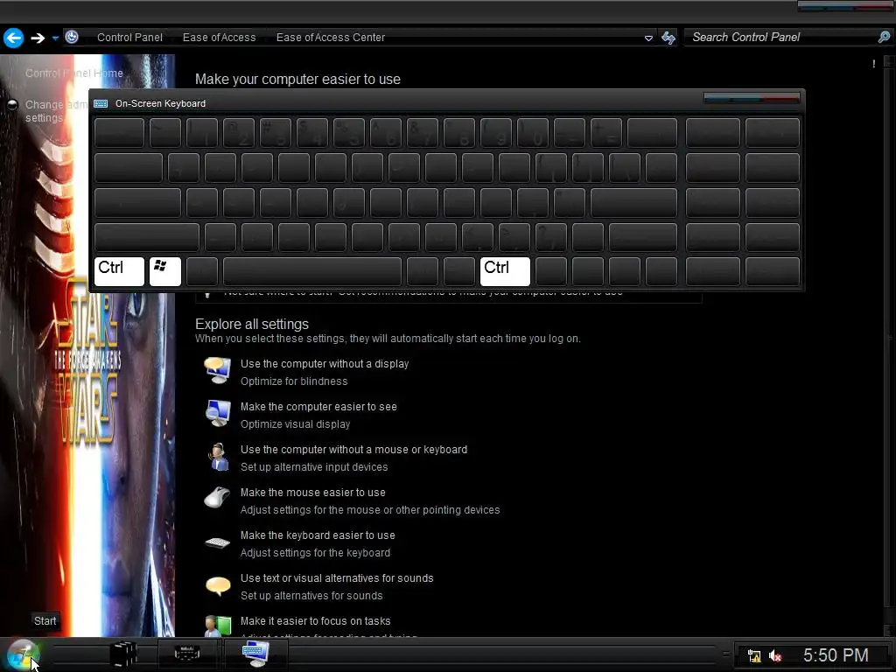The image size is (896, 672).
Task: Go back using the blue back arrow
Action: (x=14, y=38)
